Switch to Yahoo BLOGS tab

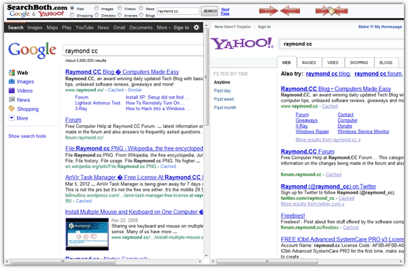point(386,63)
